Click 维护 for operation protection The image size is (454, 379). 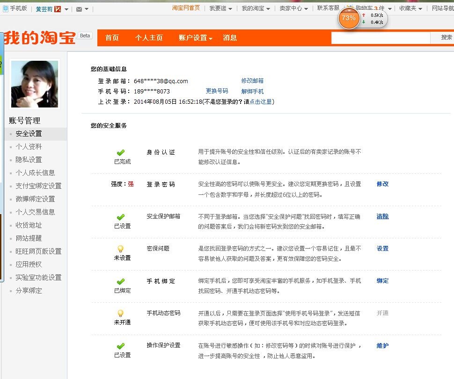pyautogui.click(x=382, y=345)
